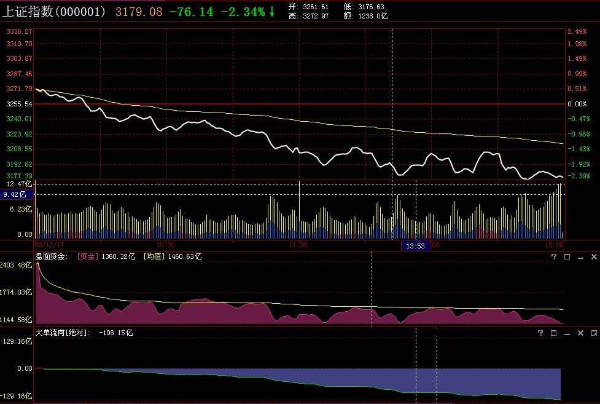Click the -108.15亿 big order flow value
Viewport: 600px width, 404px height.
pyautogui.click(x=115, y=333)
